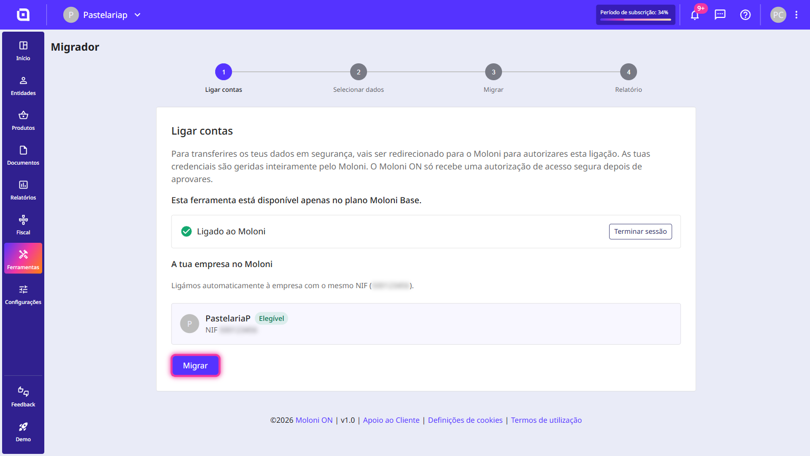The width and height of the screenshot is (810, 456).
Task: Open the Início sidebar item
Action: 23,51
